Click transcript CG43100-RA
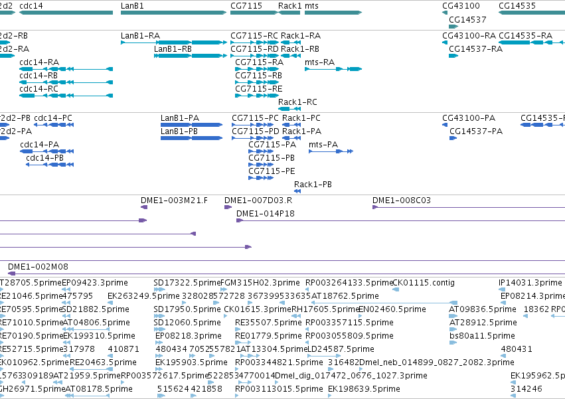Screen dimensions: 565x399 click(x=445, y=42)
